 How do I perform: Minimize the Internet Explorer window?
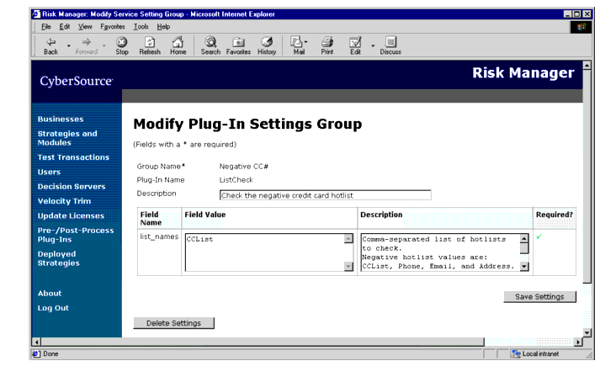568,14
